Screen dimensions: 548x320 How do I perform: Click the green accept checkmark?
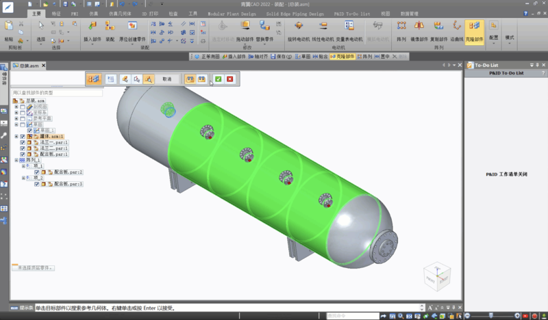pos(218,79)
